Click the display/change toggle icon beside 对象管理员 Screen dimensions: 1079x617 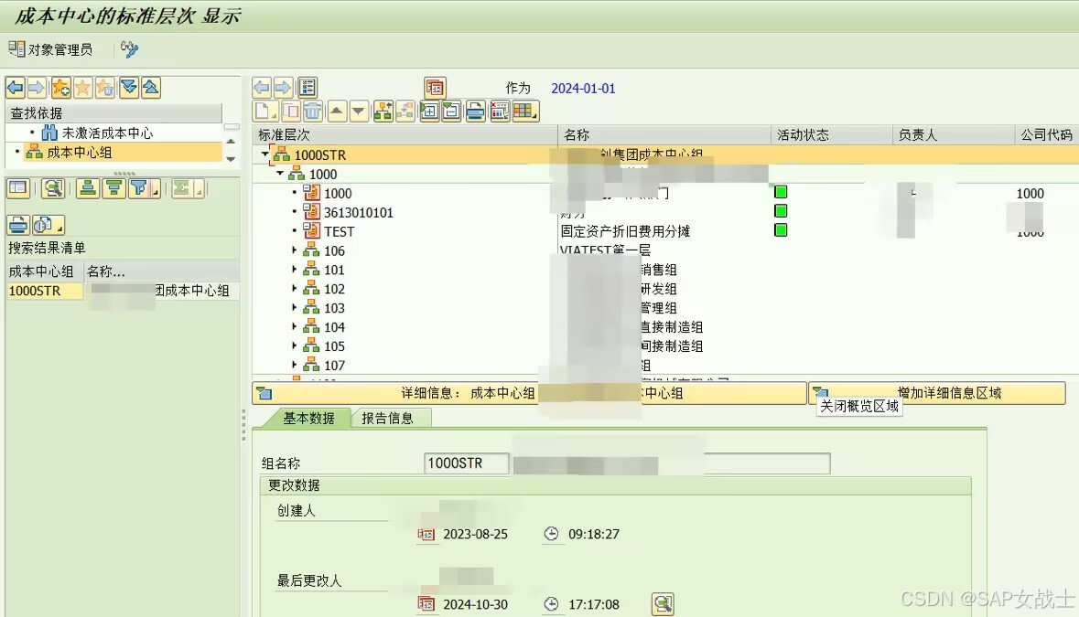pos(129,48)
